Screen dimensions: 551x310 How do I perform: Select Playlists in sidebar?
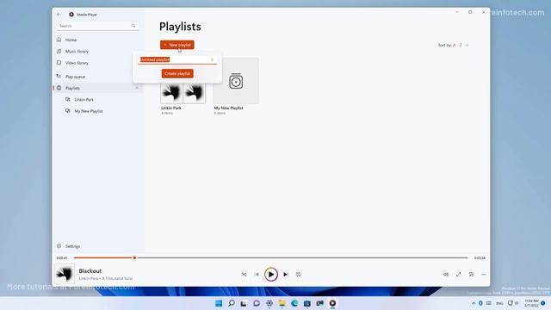97,88
